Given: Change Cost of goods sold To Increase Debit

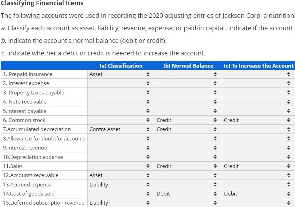Looking at the screenshot, I should pos(258,194).
